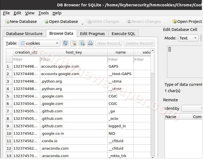Open the Mode Text dropdown
The height and width of the screenshot is (159, 203).
pos(188,38)
